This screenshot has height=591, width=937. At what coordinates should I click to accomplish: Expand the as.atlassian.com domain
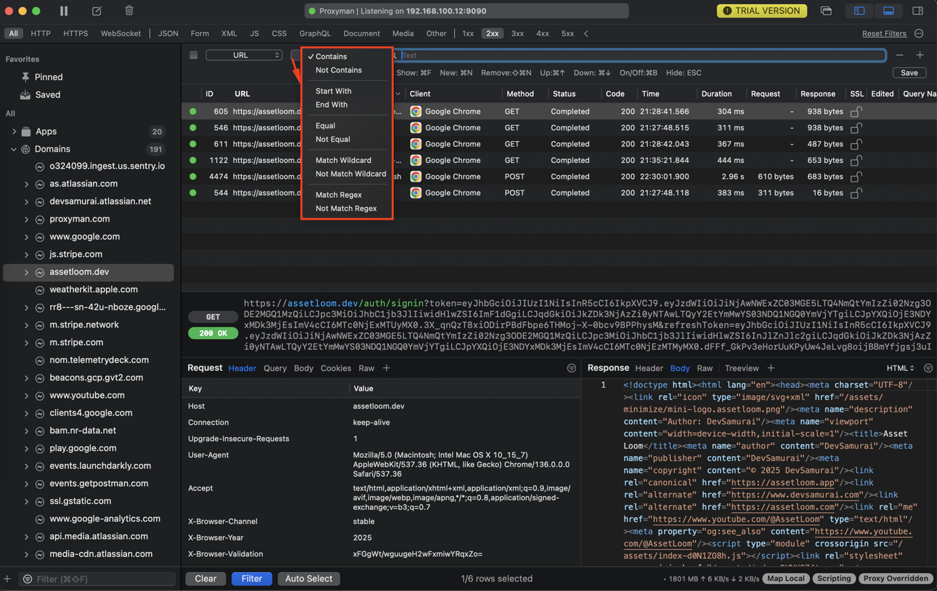pos(26,184)
